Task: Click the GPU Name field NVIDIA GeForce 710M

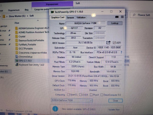Action: click(x=85, y=23)
